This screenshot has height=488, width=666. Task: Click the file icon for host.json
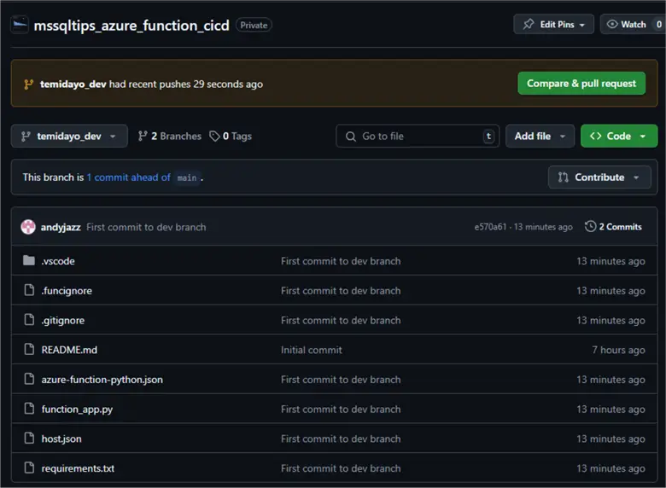point(29,438)
